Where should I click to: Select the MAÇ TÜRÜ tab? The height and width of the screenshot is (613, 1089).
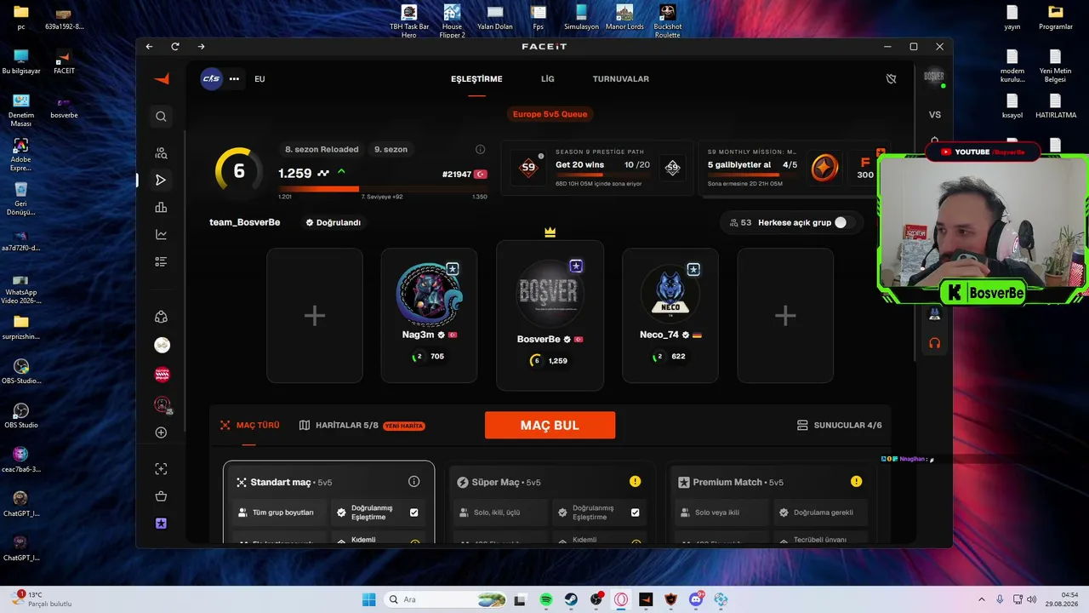[250, 425]
